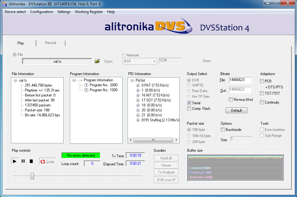The width and height of the screenshot is (297, 197).
Task: Stop the transport stream playback
Action: coord(31,161)
